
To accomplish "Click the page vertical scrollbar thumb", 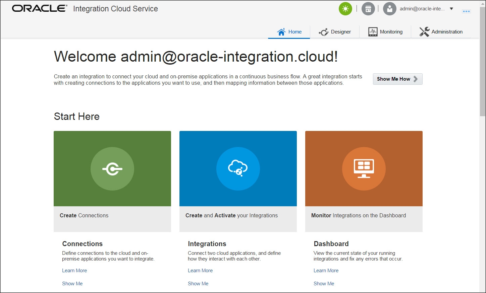I will click(x=483, y=62).
